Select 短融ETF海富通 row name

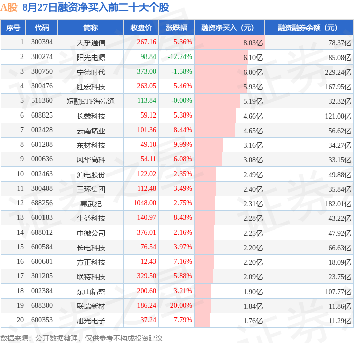(91, 101)
